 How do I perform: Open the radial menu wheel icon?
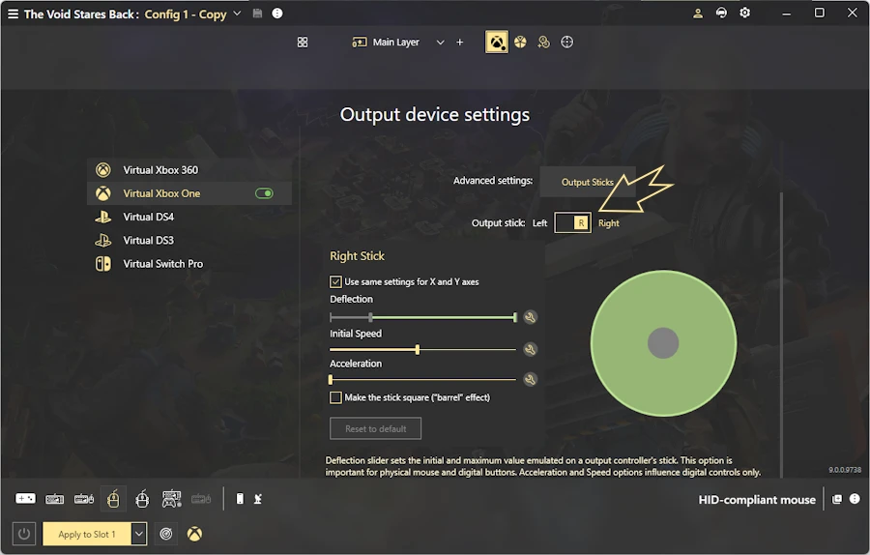(x=520, y=43)
